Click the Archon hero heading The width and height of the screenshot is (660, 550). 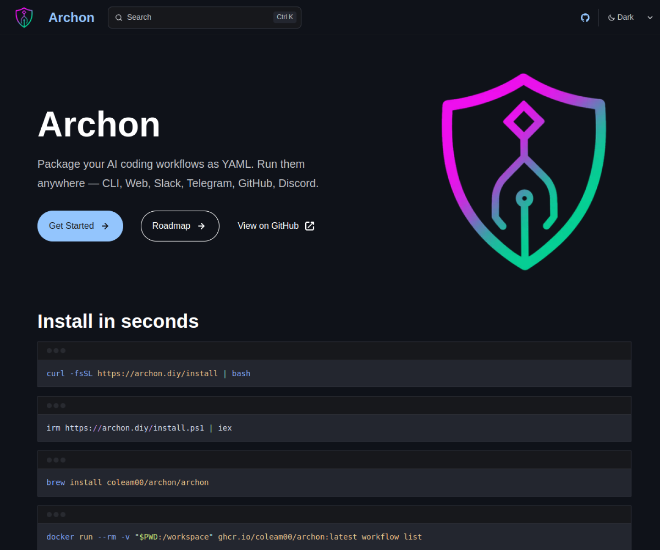point(99,125)
